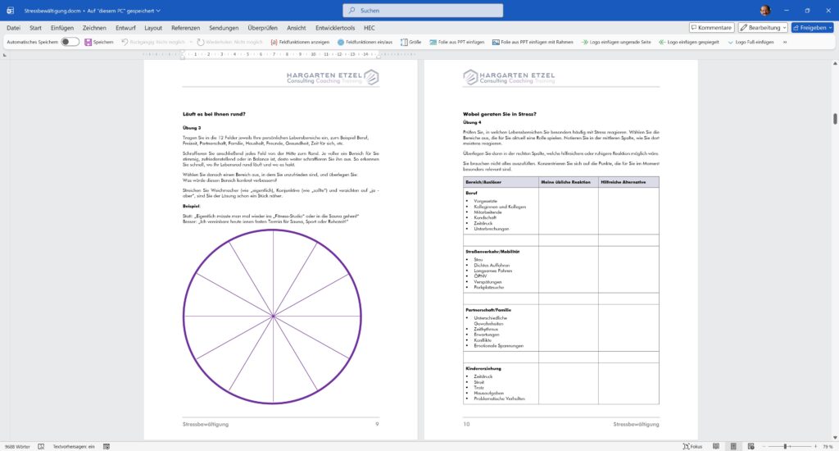Image resolution: width=839 pixels, height=451 pixels.
Task: Toggle Textvorhersagen in status bar
Action: pyautogui.click(x=74, y=446)
